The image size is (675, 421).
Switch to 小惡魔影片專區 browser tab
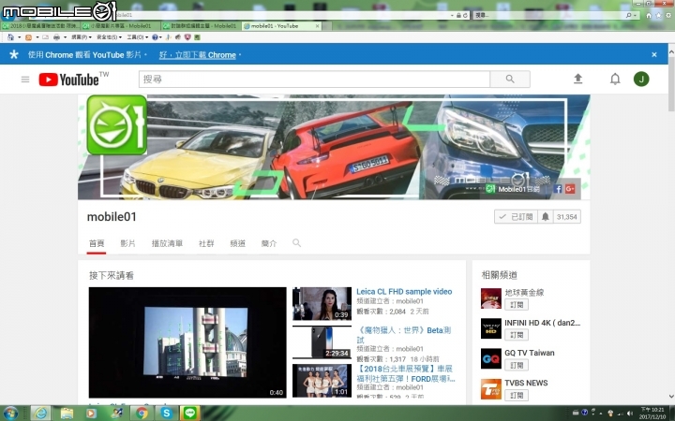pyautogui.click(x=121, y=26)
